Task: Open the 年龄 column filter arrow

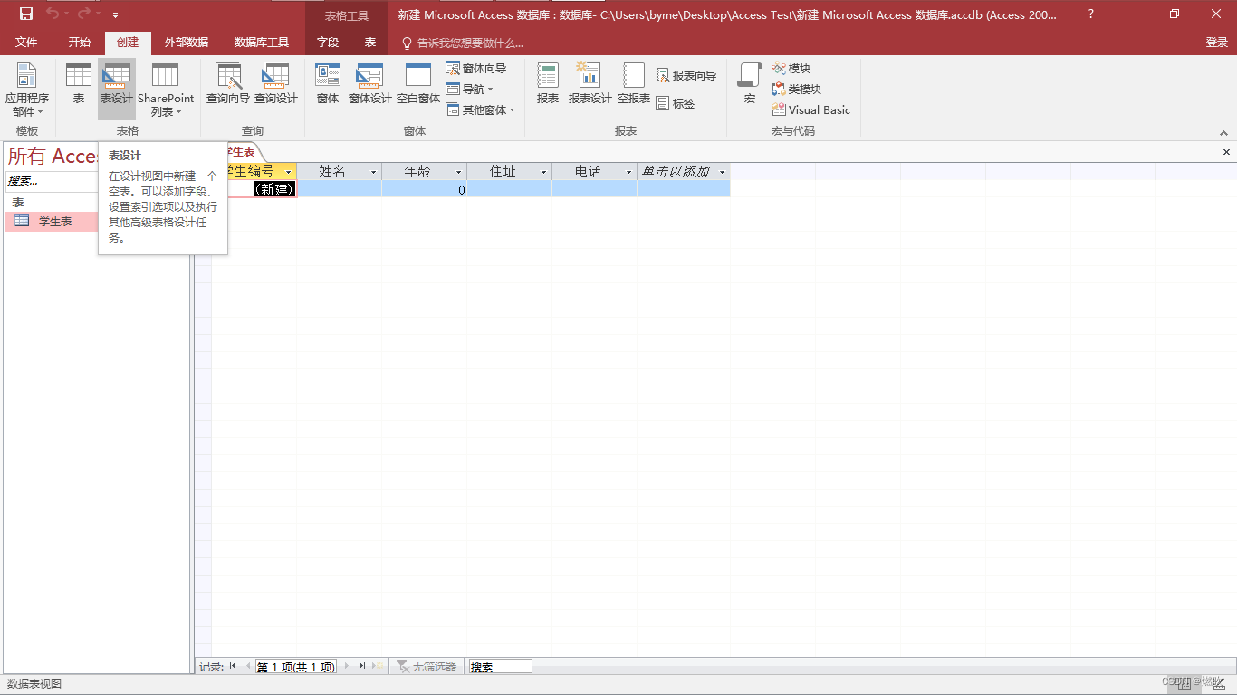Action: 458,172
